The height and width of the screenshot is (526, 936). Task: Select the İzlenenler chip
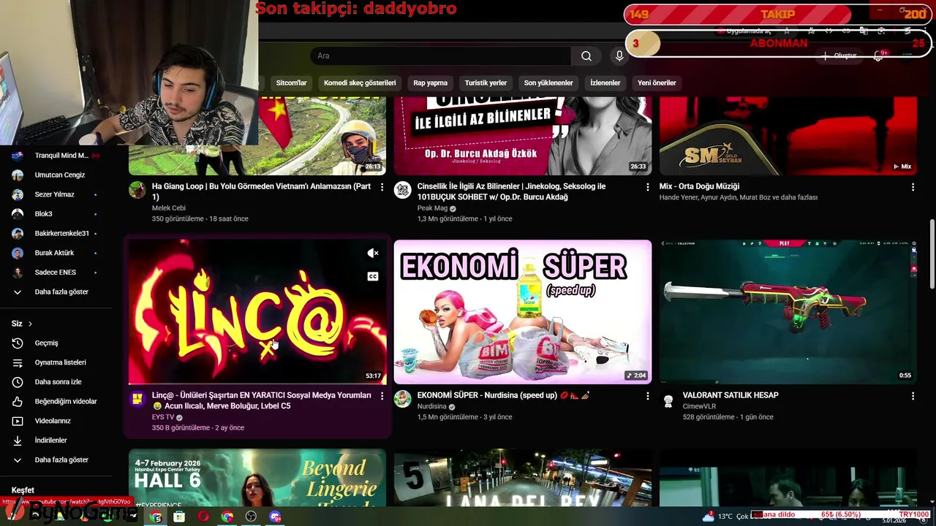point(605,83)
